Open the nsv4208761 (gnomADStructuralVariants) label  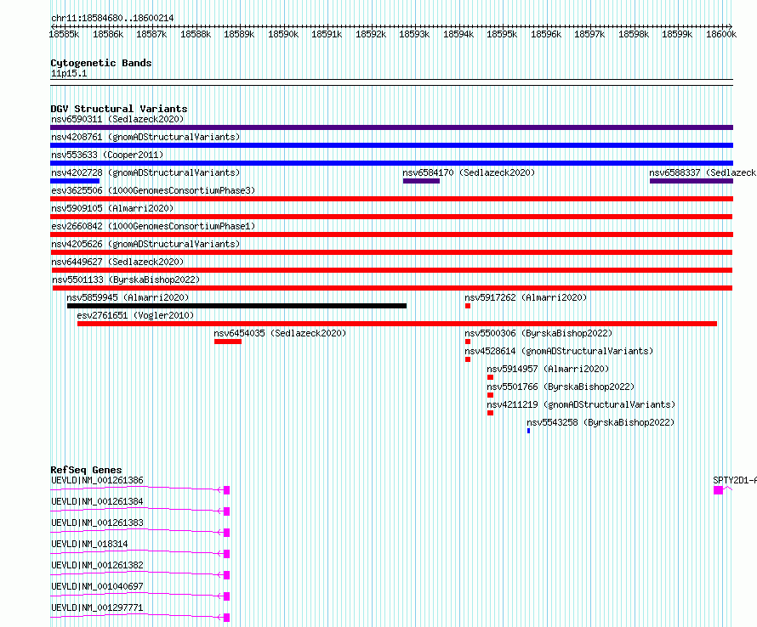145,137
